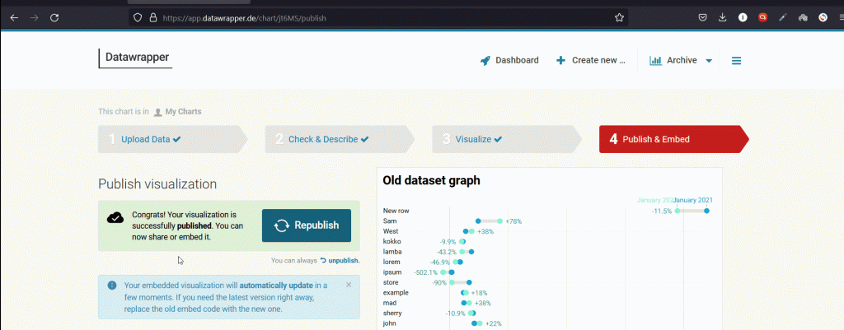Open the My Charts folder link
844x330 pixels.
tap(183, 111)
